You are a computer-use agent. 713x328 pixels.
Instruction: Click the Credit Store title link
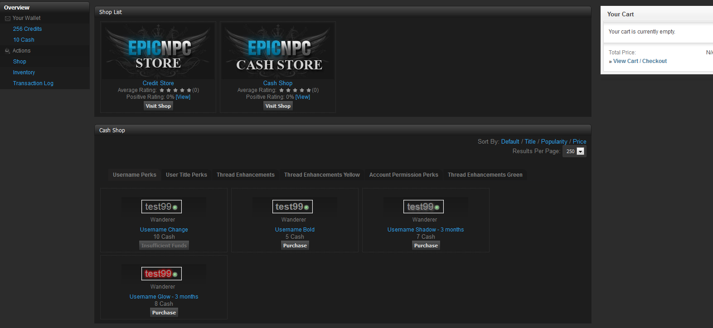point(158,83)
